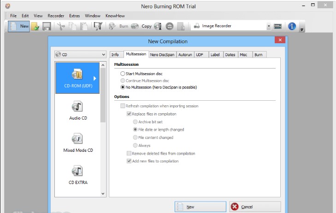Select CD EXTRA compilation type
The width and height of the screenshot is (336, 213).
(78, 175)
